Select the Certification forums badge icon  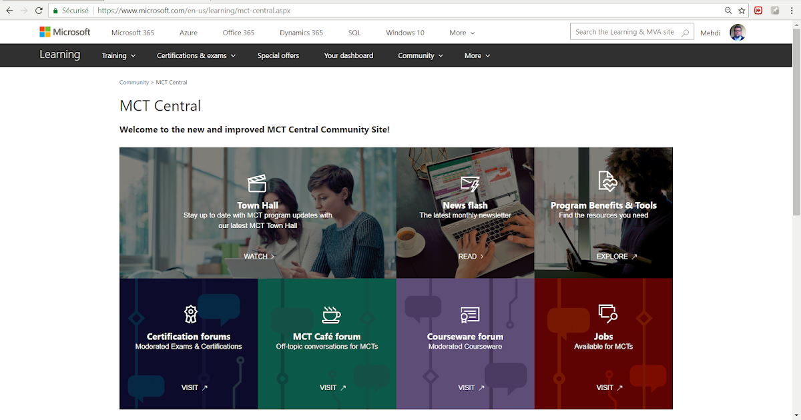point(190,313)
